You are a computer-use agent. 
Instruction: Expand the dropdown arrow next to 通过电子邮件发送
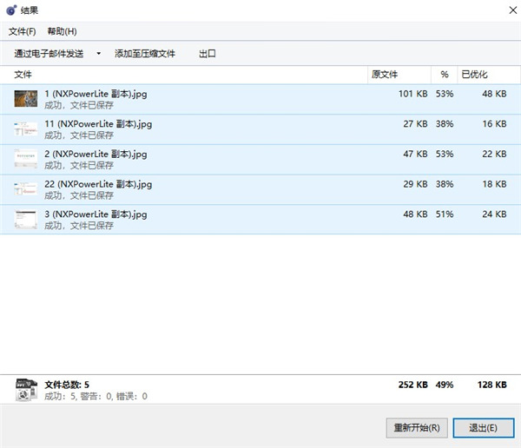[x=98, y=54]
